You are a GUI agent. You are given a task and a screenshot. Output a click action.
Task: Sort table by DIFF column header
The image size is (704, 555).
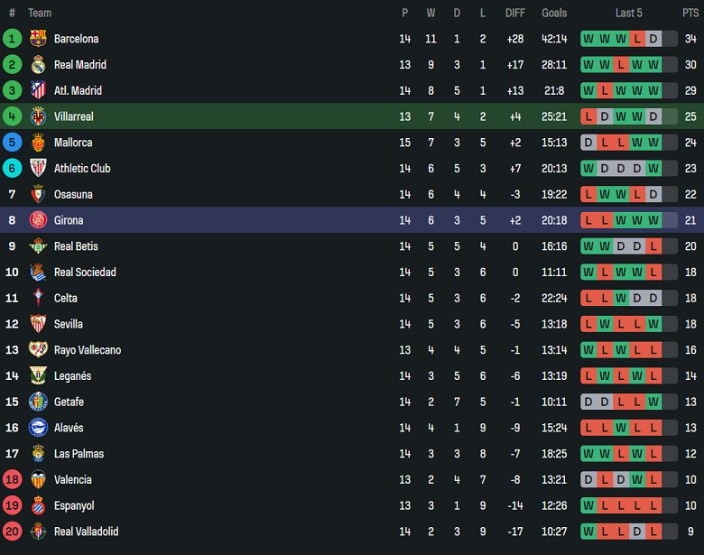click(x=515, y=13)
